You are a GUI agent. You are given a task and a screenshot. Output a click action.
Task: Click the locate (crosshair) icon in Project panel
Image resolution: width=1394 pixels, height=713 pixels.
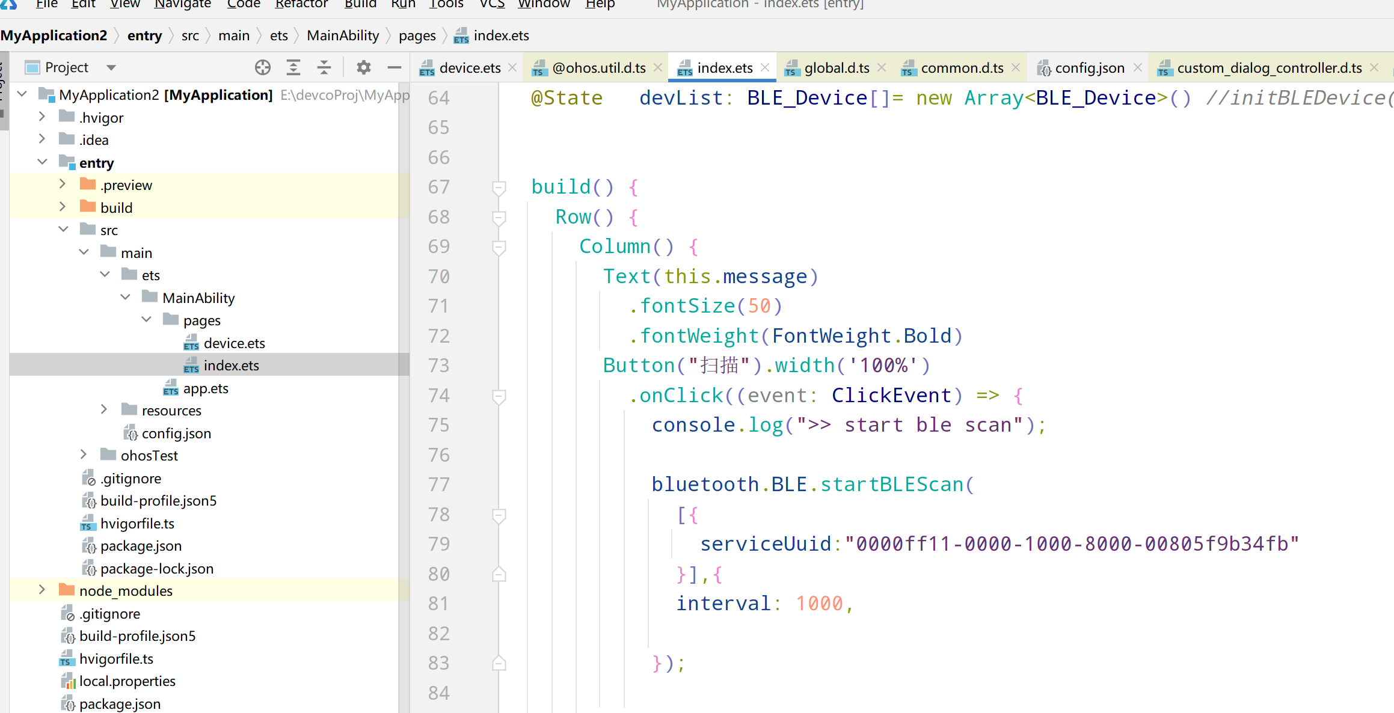262,67
